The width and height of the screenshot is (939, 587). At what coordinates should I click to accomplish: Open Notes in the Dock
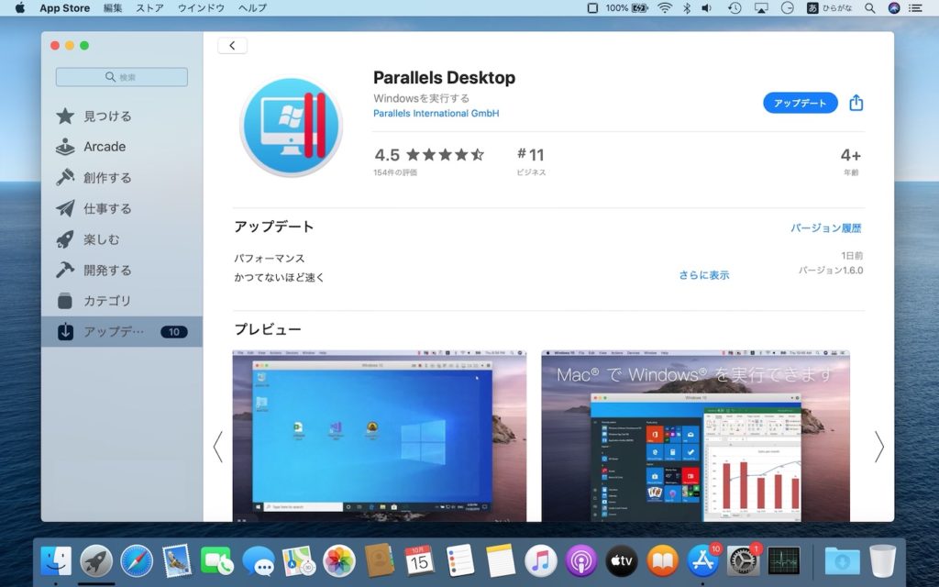click(501, 561)
